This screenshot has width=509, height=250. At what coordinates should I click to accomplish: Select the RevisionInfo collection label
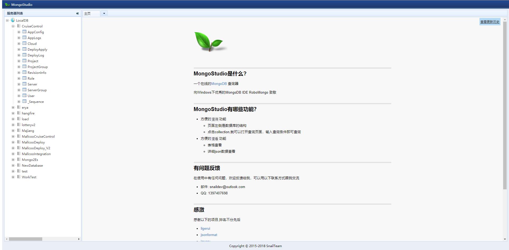pyautogui.click(x=37, y=73)
